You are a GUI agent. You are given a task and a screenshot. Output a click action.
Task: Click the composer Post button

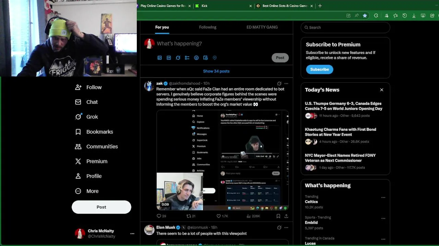pos(280,58)
